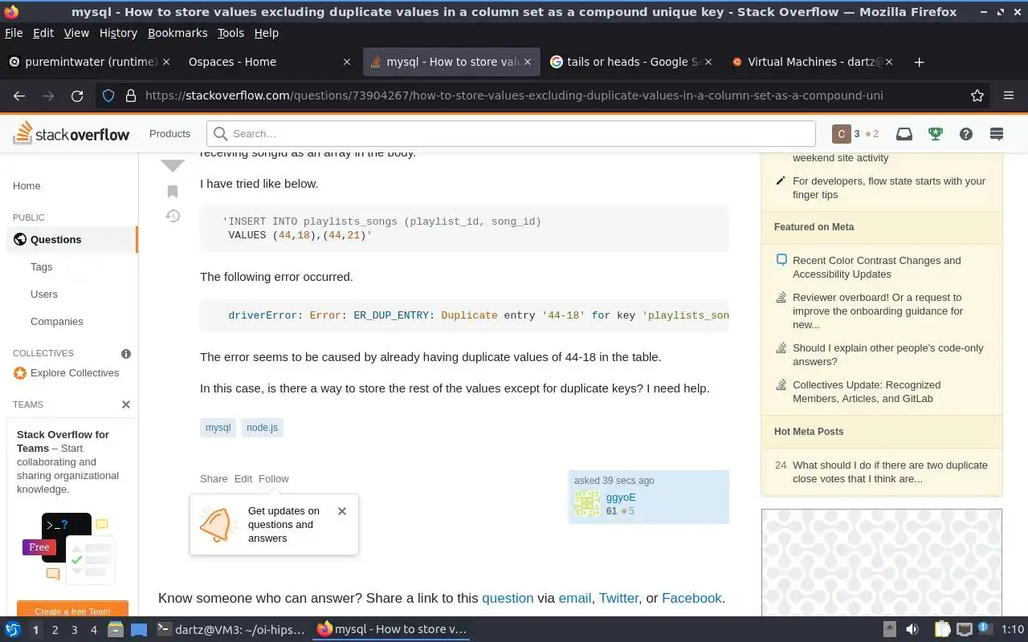Open the Firefox hamburger application menu
The height and width of the screenshot is (642, 1028).
pyautogui.click(x=1009, y=95)
